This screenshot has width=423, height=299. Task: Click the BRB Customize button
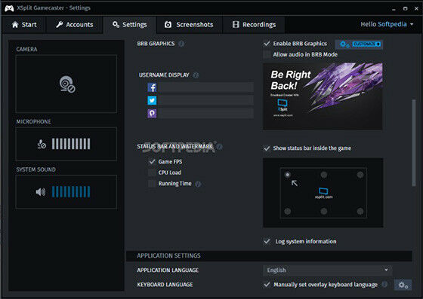[359, 44]
